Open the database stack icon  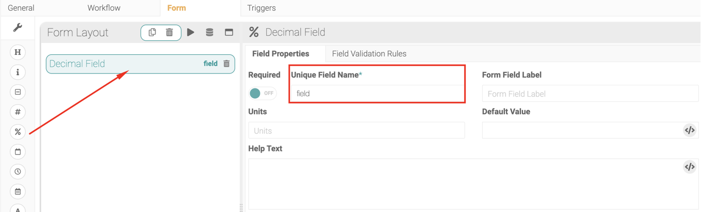(210, 33)
